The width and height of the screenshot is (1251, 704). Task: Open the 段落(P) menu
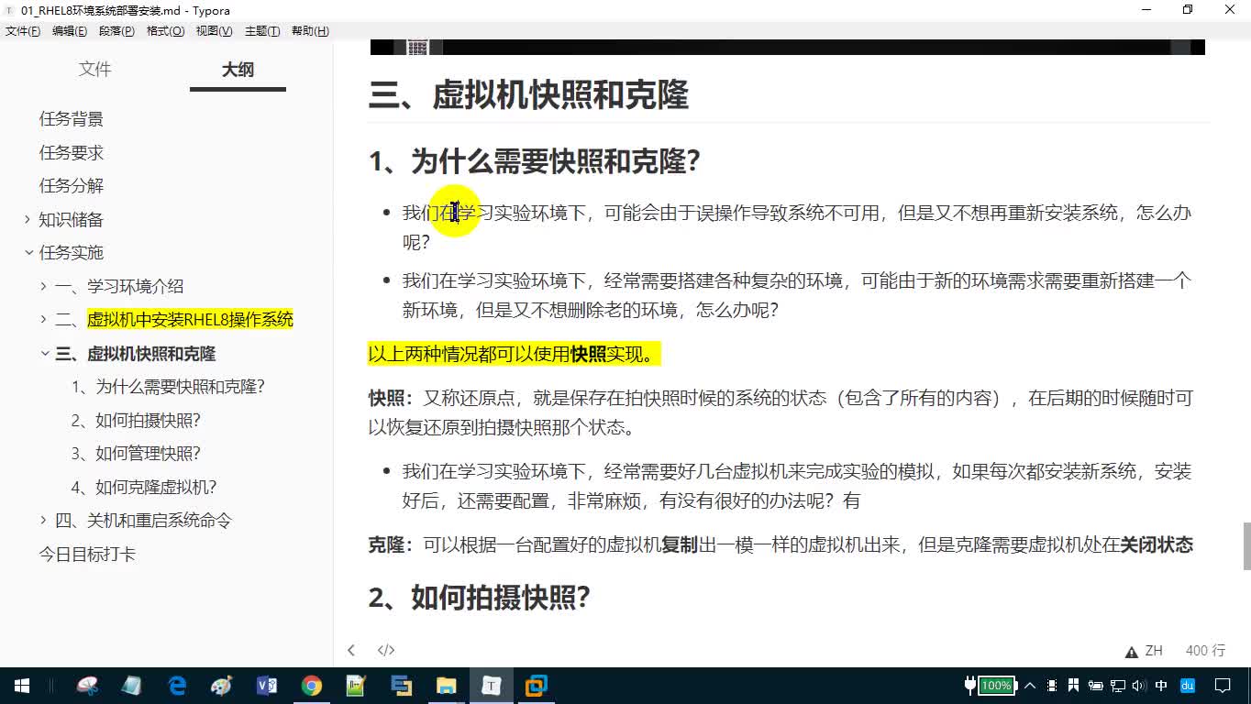coord(116,31)
